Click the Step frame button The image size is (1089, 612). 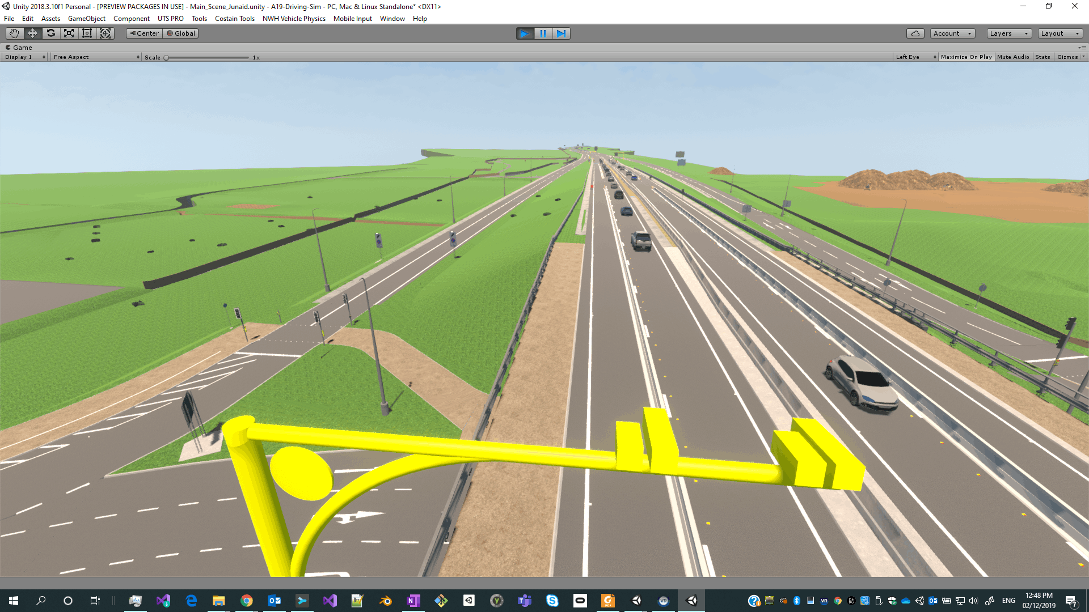[x=561, y=33]
